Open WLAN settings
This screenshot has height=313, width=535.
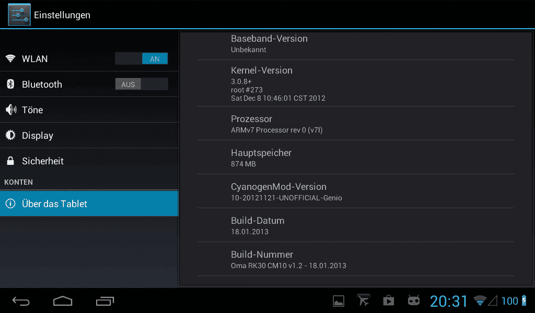pos(89,58)
